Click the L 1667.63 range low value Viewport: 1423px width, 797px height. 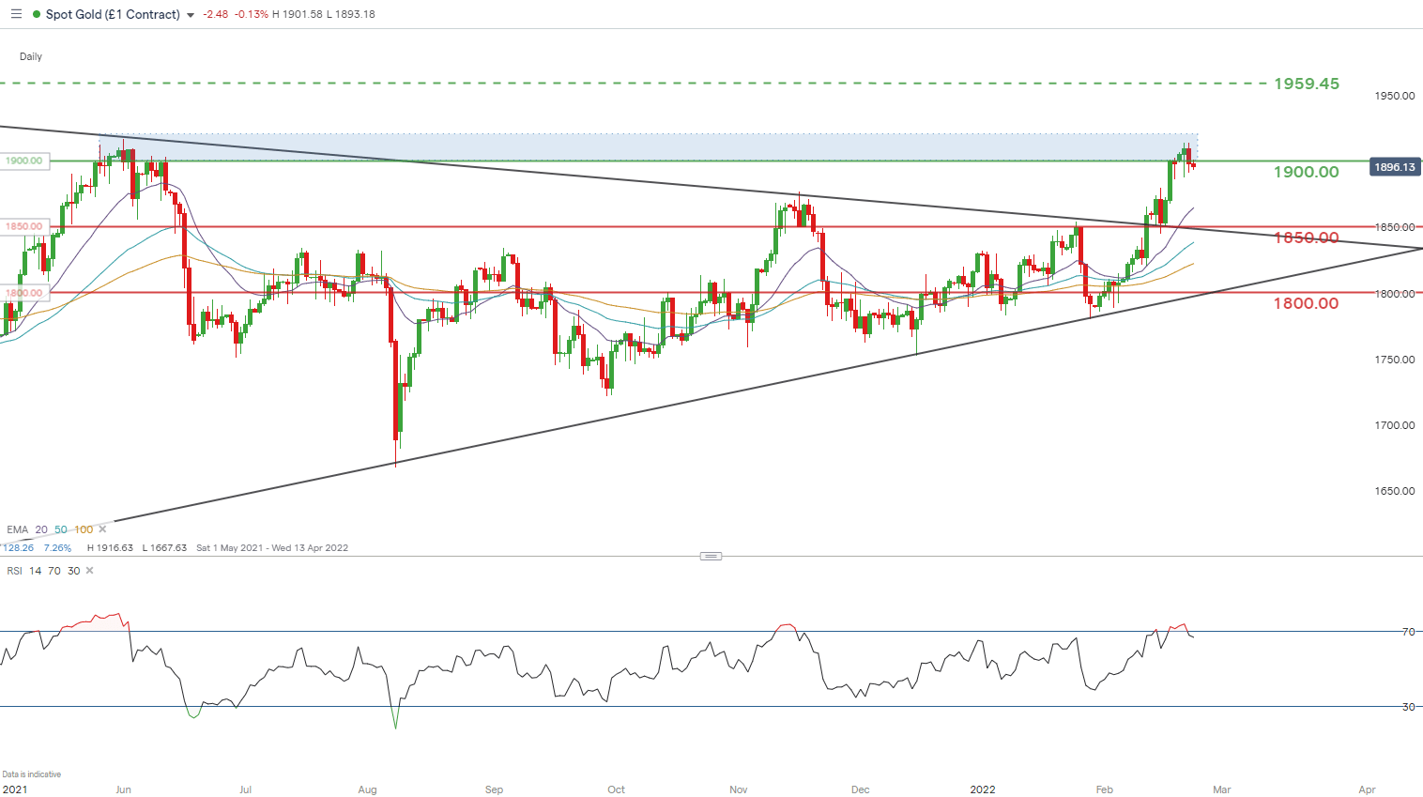(x=164, y=547)
